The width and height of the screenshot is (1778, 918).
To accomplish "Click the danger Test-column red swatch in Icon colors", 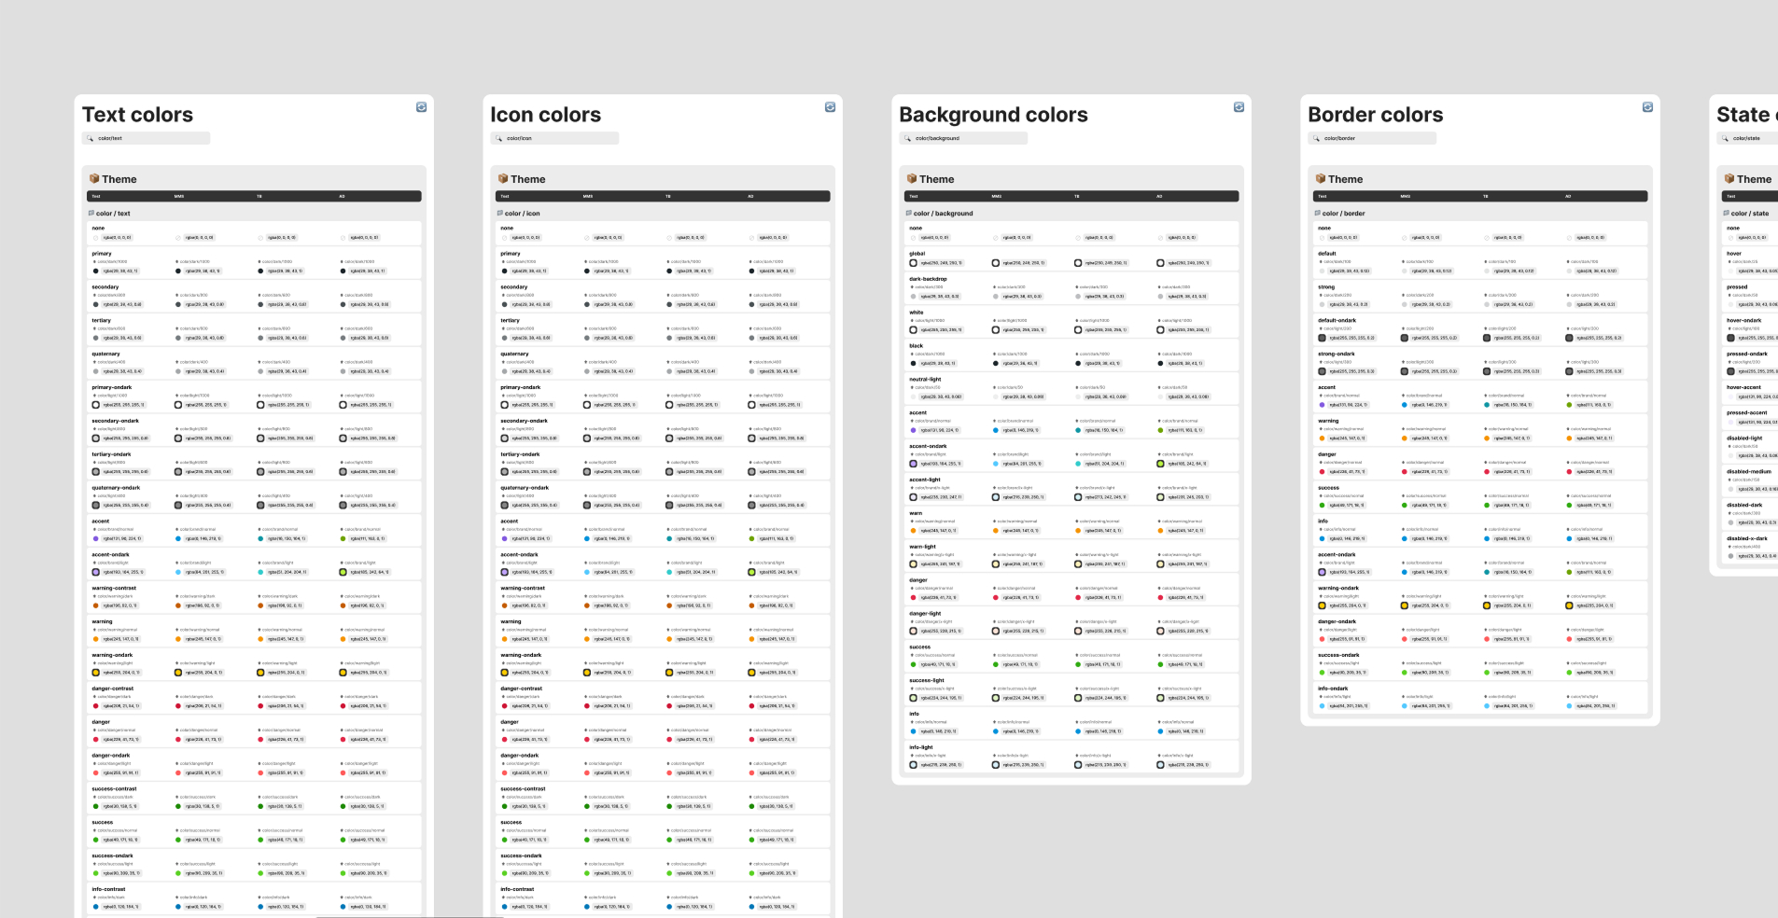I will (x=505, y=740).
